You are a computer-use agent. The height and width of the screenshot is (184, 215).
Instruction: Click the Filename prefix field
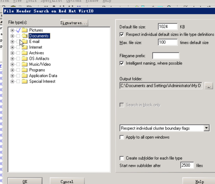pos(166,56)
